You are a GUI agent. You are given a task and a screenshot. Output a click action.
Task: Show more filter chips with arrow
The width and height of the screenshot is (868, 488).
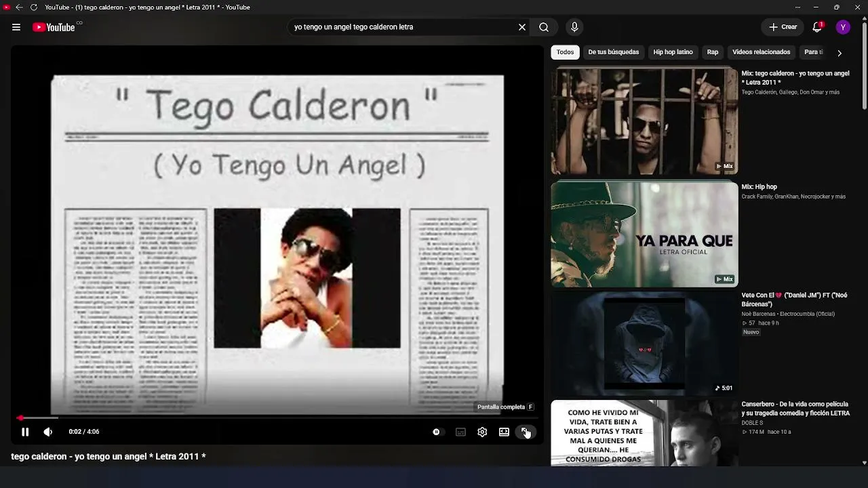coord(840,53)
